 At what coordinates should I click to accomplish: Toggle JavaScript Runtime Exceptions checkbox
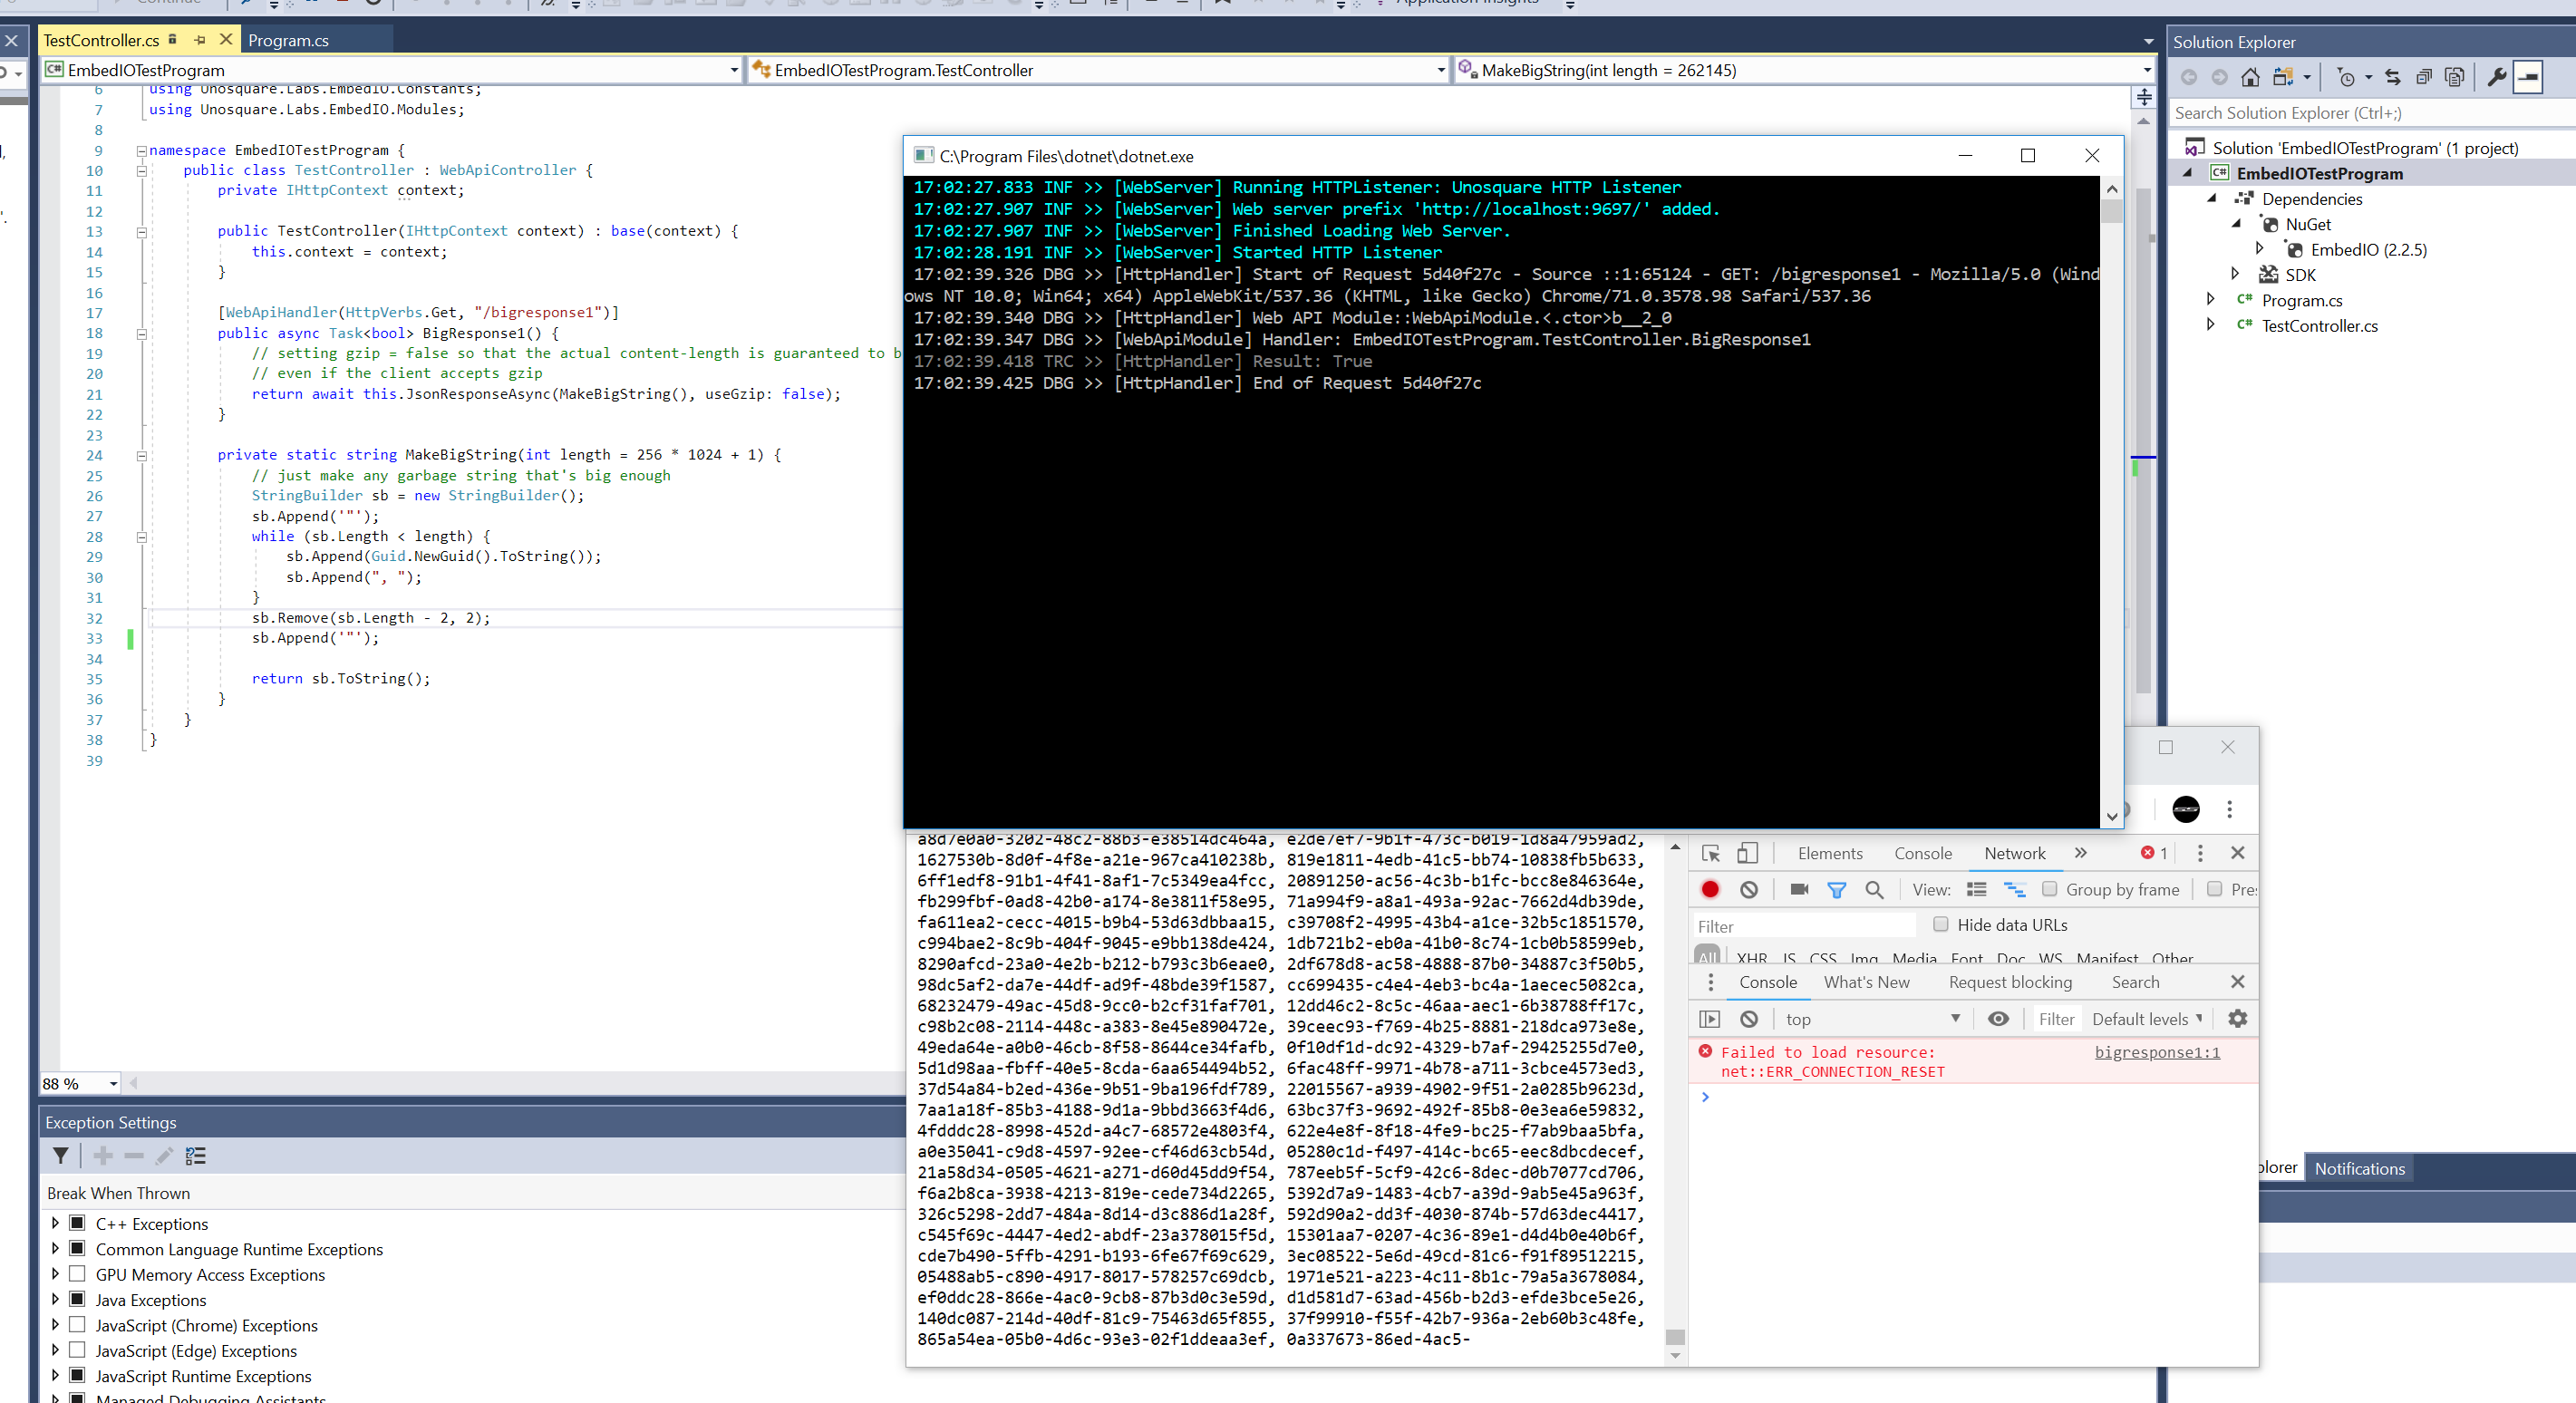click(x=77, y=1375)
